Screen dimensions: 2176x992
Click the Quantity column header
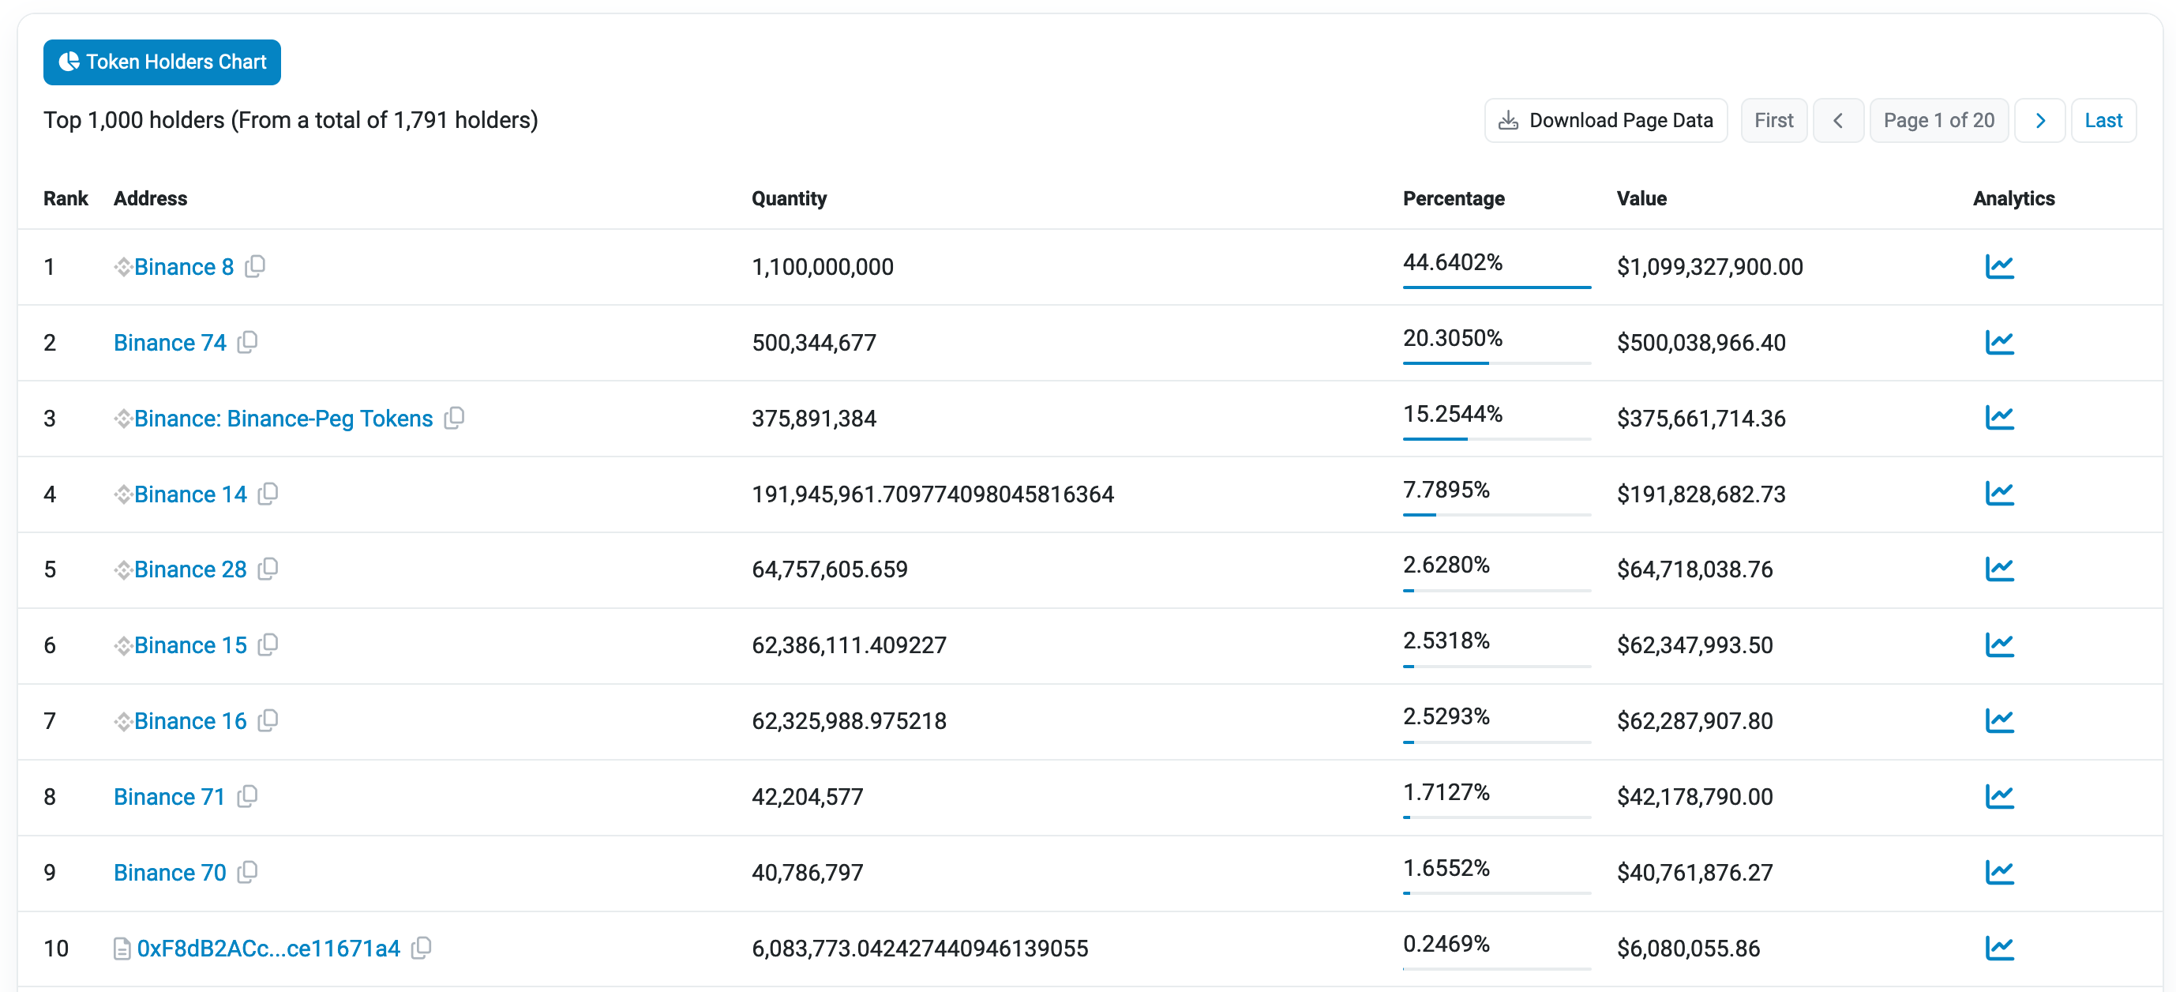pos(789,198)
